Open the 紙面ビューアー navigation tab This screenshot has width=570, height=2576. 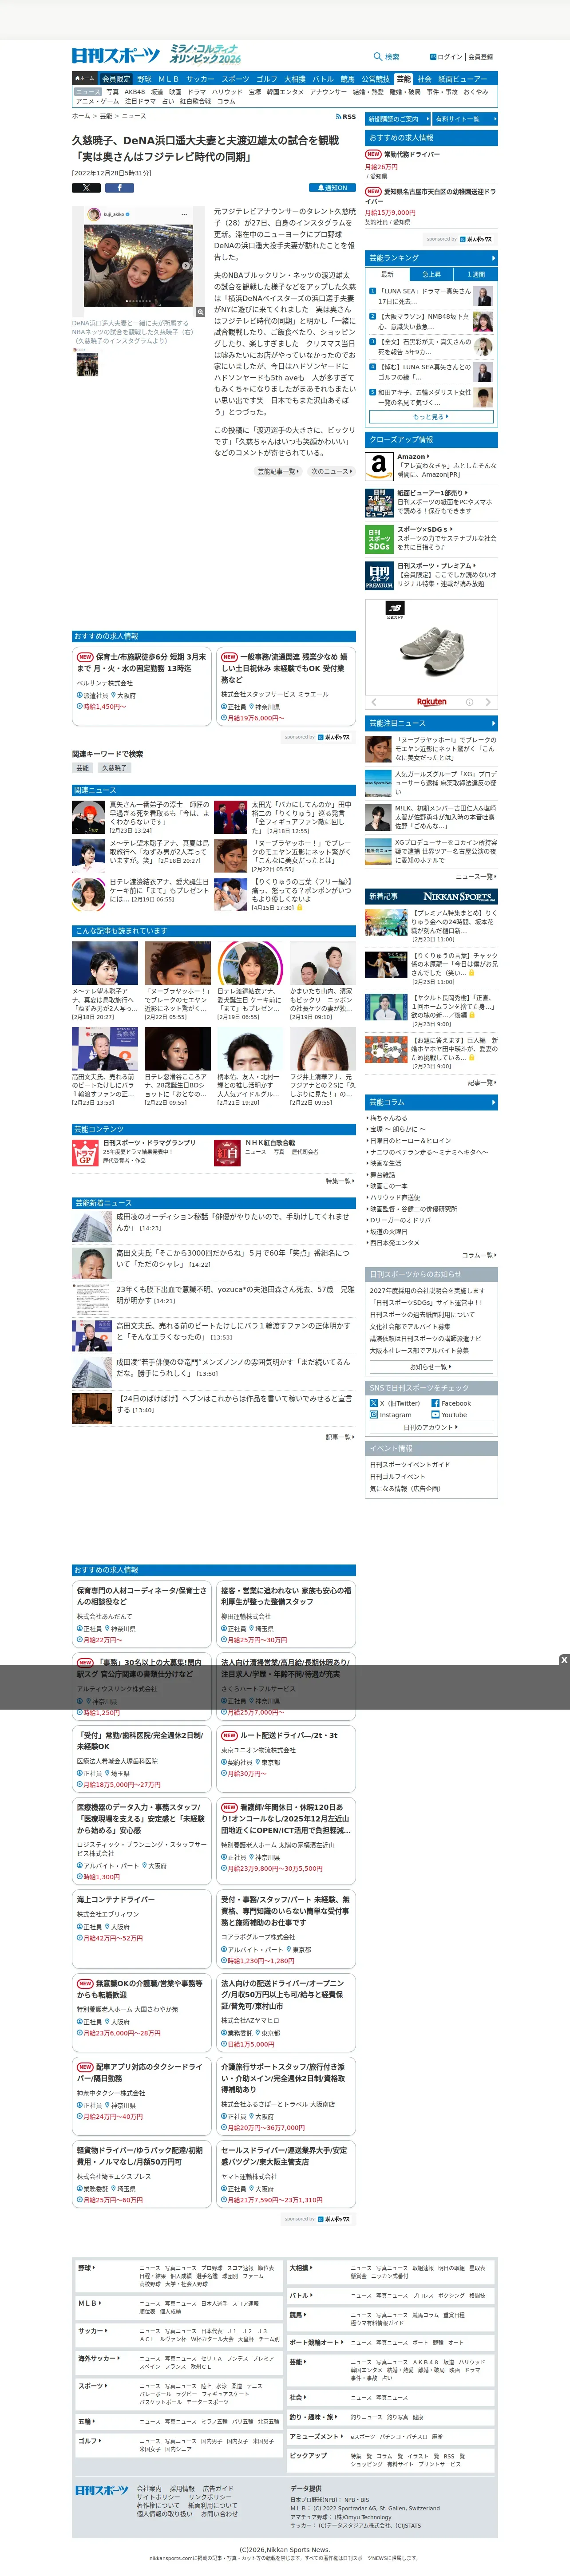point(463,79)
